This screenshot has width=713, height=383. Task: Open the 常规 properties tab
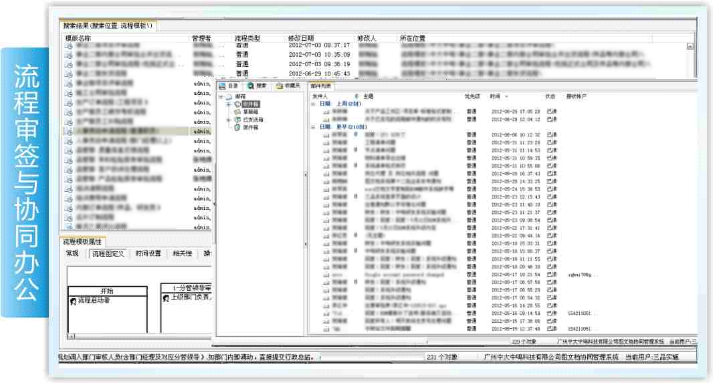pyautogui.click(x=72, y=254)
